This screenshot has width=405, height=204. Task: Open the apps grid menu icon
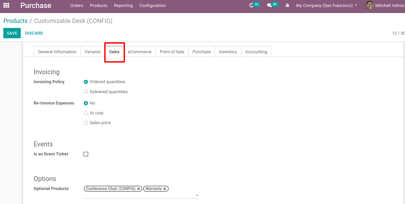point(6,5)
